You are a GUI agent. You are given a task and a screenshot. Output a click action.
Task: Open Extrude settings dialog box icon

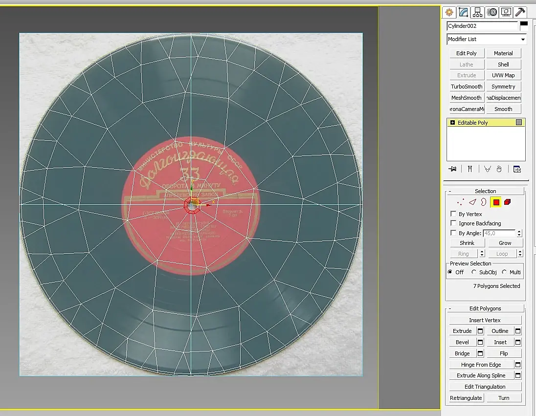pyautogui.click(x=480, y=331)
